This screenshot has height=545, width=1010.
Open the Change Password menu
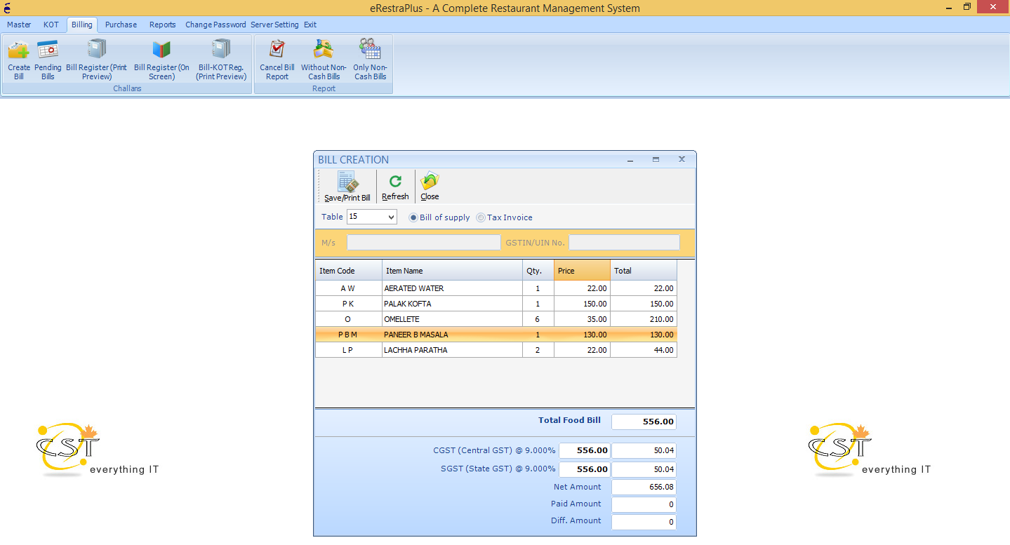tap(215, 25)
